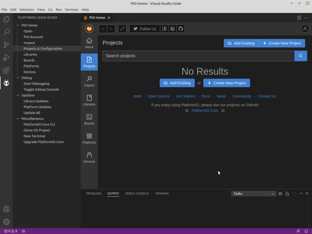This screenshot has width=312, height=234.
Task: Clear the output panel
Action: [x=280, y=194]
